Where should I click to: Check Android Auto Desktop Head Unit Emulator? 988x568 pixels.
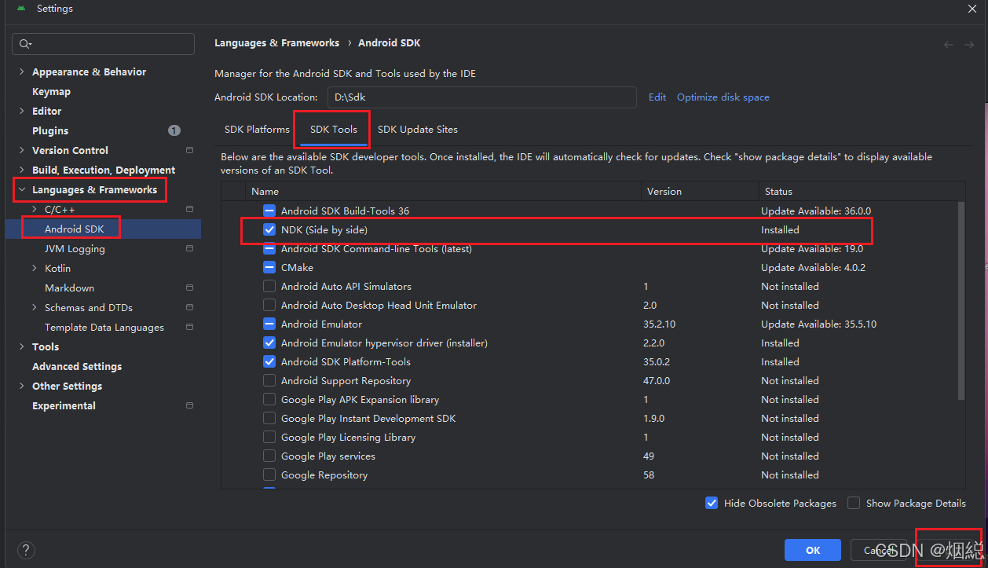pyautogui.click(x=269, y=305)
